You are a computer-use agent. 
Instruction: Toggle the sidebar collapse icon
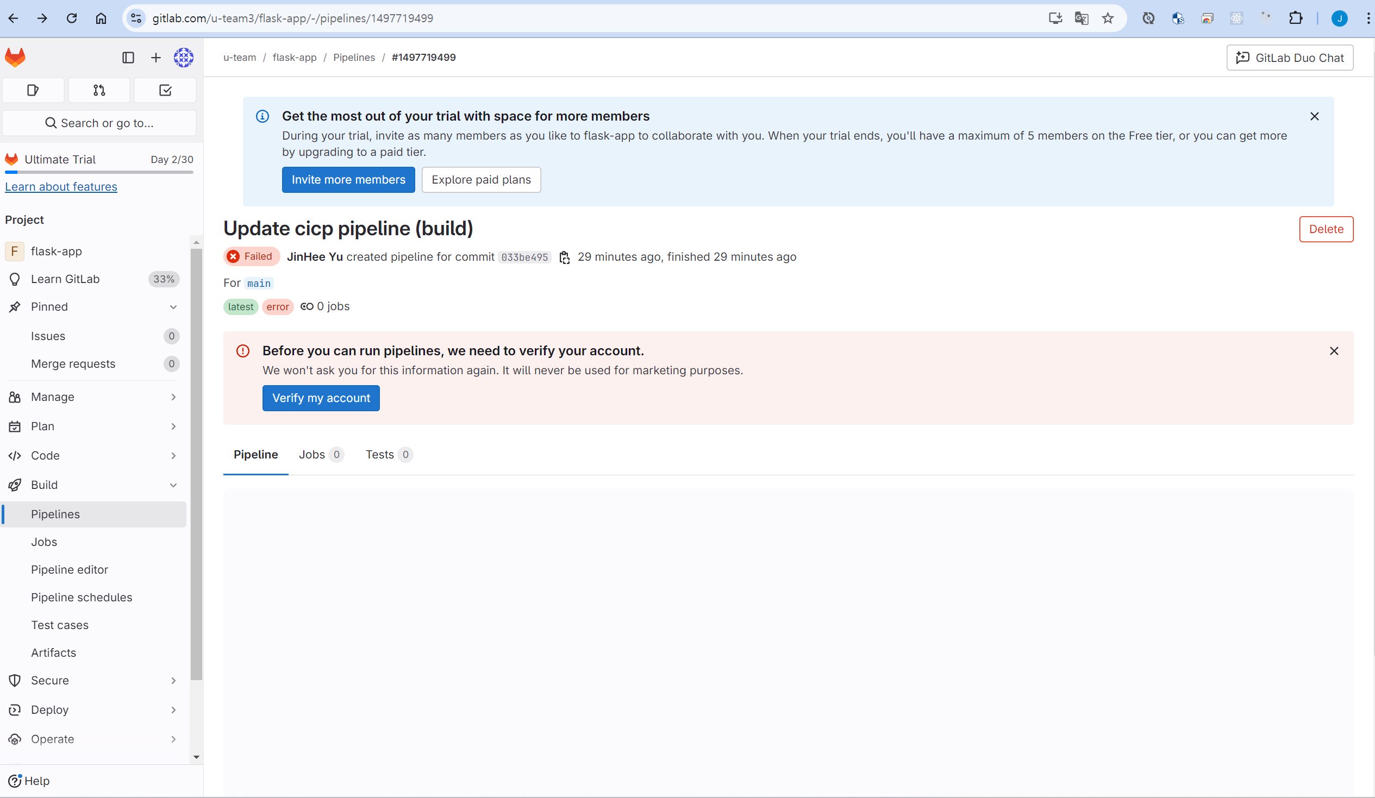coord(128,57)
